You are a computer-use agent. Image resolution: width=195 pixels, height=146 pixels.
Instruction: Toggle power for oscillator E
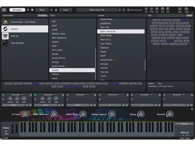132,95
